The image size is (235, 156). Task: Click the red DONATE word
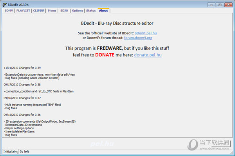click(x=105, y=55)
